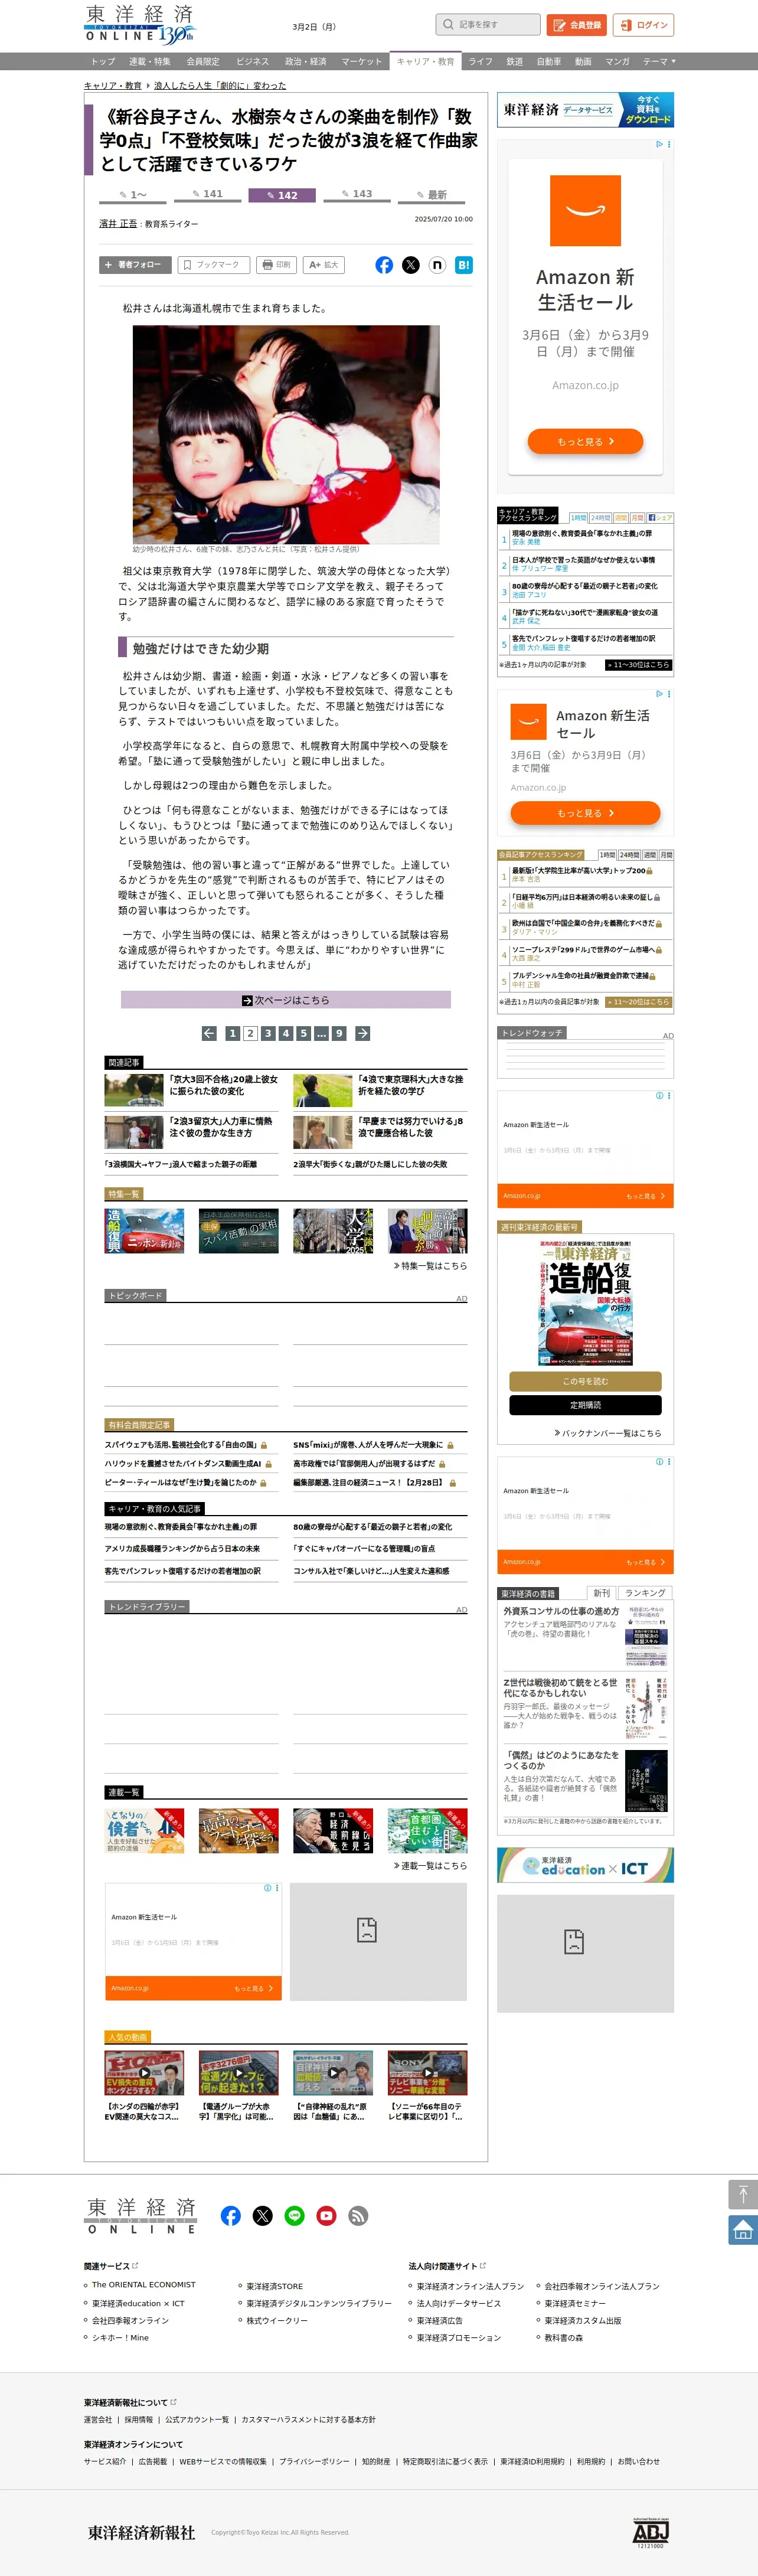Click the next page arrow in pagination
758x2576 pixels.
coord(363,1033)
